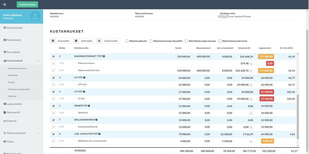Click user avatar icon in sidebar header
309x154 pixels.
click(35, 16)
